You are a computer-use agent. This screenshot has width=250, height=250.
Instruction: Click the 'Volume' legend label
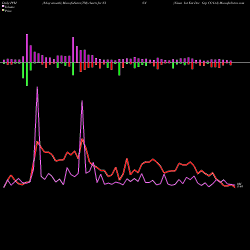click(x=9, y=7)
